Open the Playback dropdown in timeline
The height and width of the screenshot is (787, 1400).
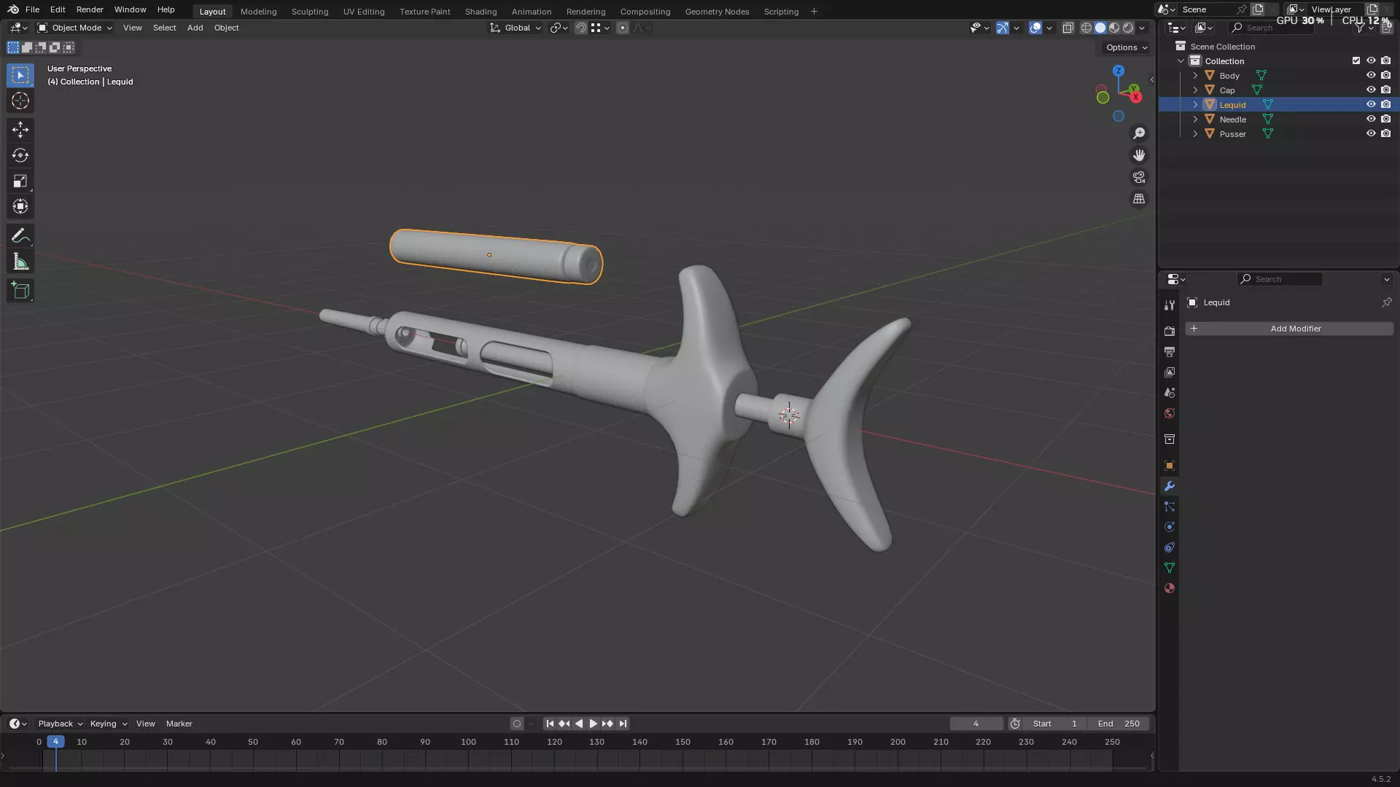tap(61, 724)
